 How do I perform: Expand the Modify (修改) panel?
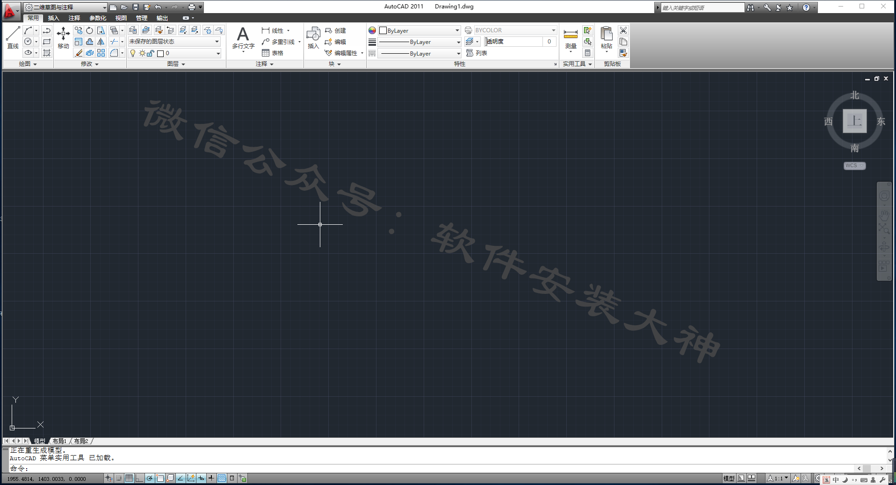click(x=90, y=64)
